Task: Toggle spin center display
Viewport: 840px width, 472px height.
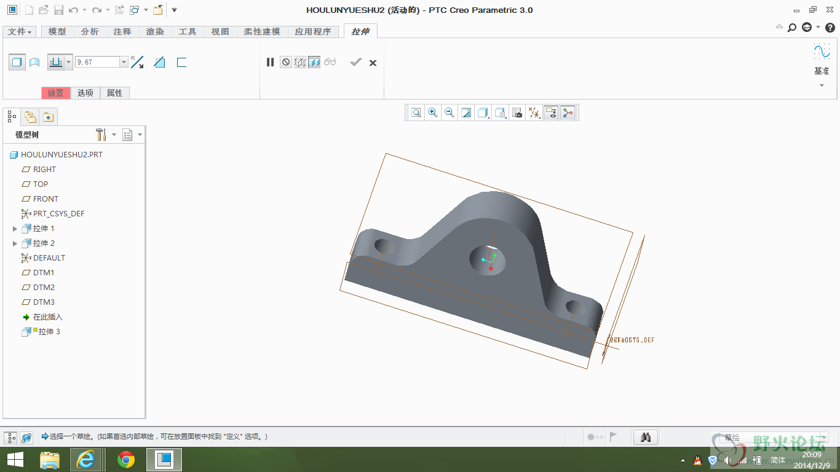Action: click(x=568, y=112)
